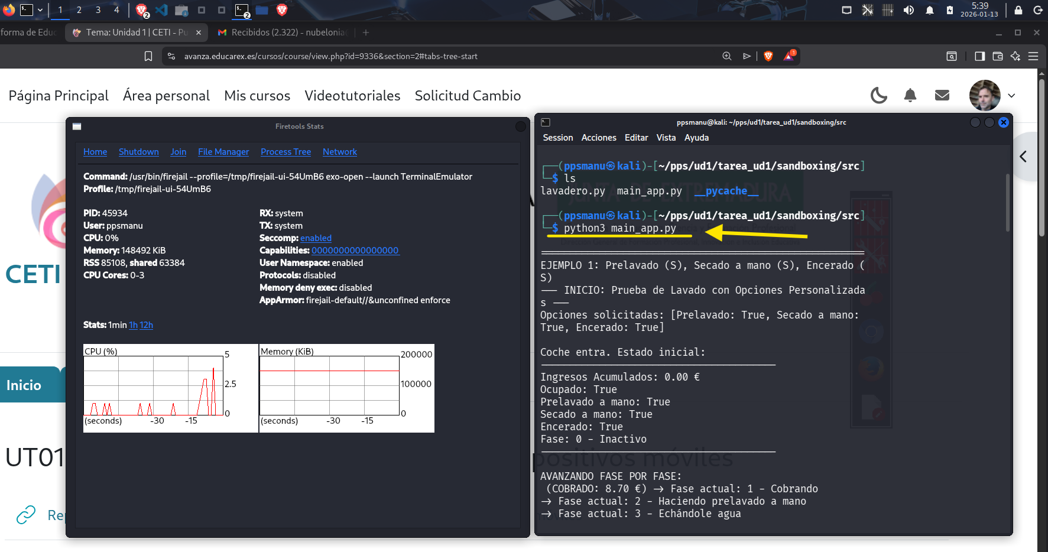Viewport: 1048px width, 552px height.
Task: Open Mis cursos in the site navigation
Action: [x=257, y=96]
